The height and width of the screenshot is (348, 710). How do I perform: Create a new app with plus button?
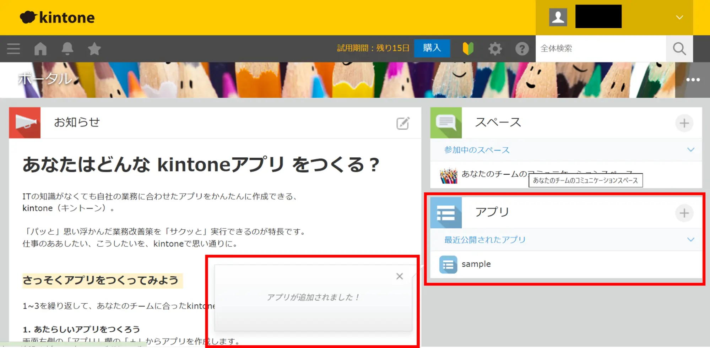coord(684,213)
